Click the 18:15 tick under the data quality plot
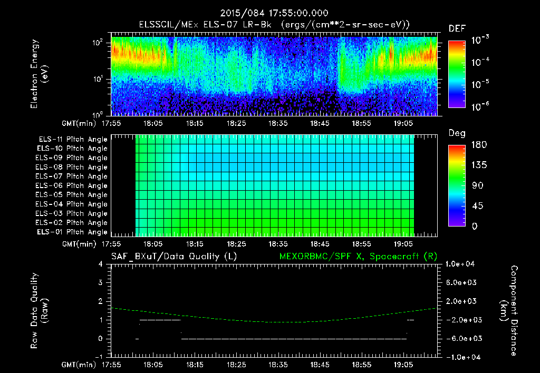Image resolution: width=540 pixels, height=373 pixels. tap(195, 365)
